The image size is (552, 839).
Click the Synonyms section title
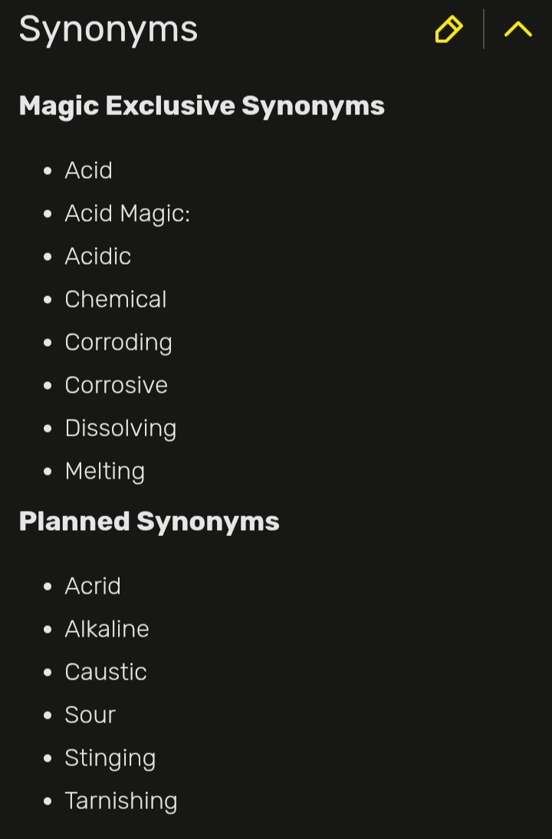pos(108,29)
